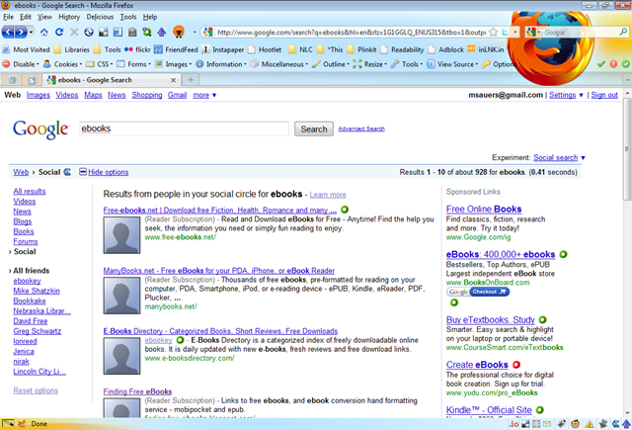Expand the Miscellaneous web developer dropdown

[x=307, y=64]
